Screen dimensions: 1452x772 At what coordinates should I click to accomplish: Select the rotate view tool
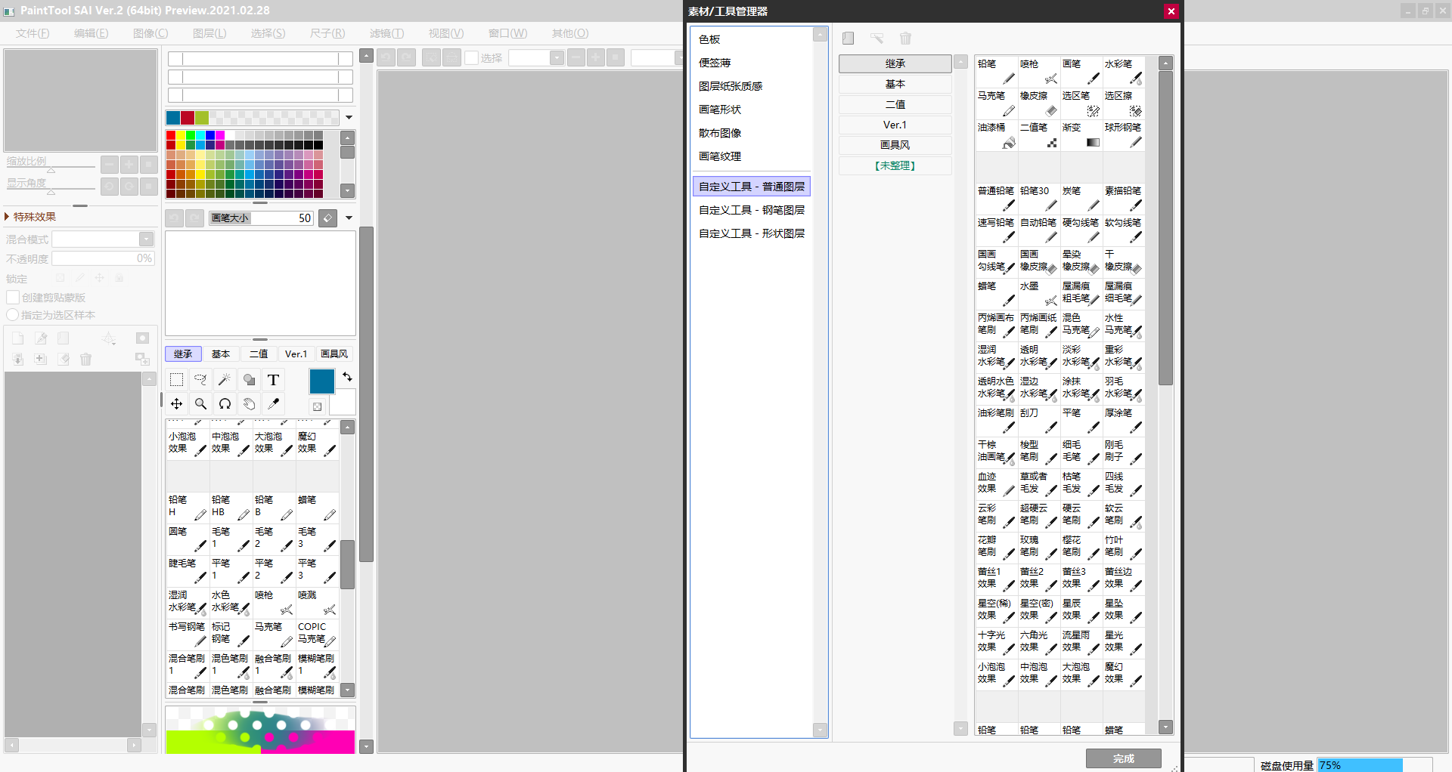tap(225, 403)
